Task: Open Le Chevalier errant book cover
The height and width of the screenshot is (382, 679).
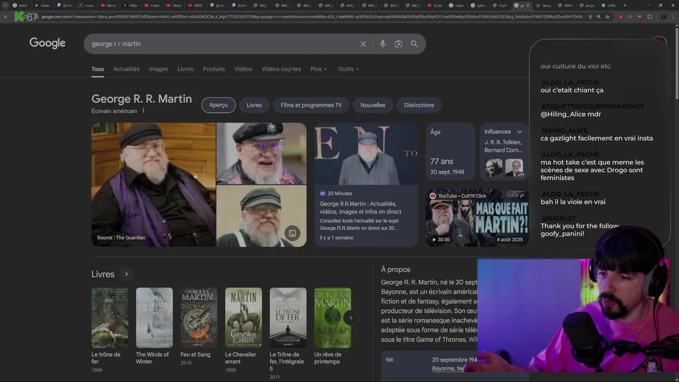Action: pos(243,318)
